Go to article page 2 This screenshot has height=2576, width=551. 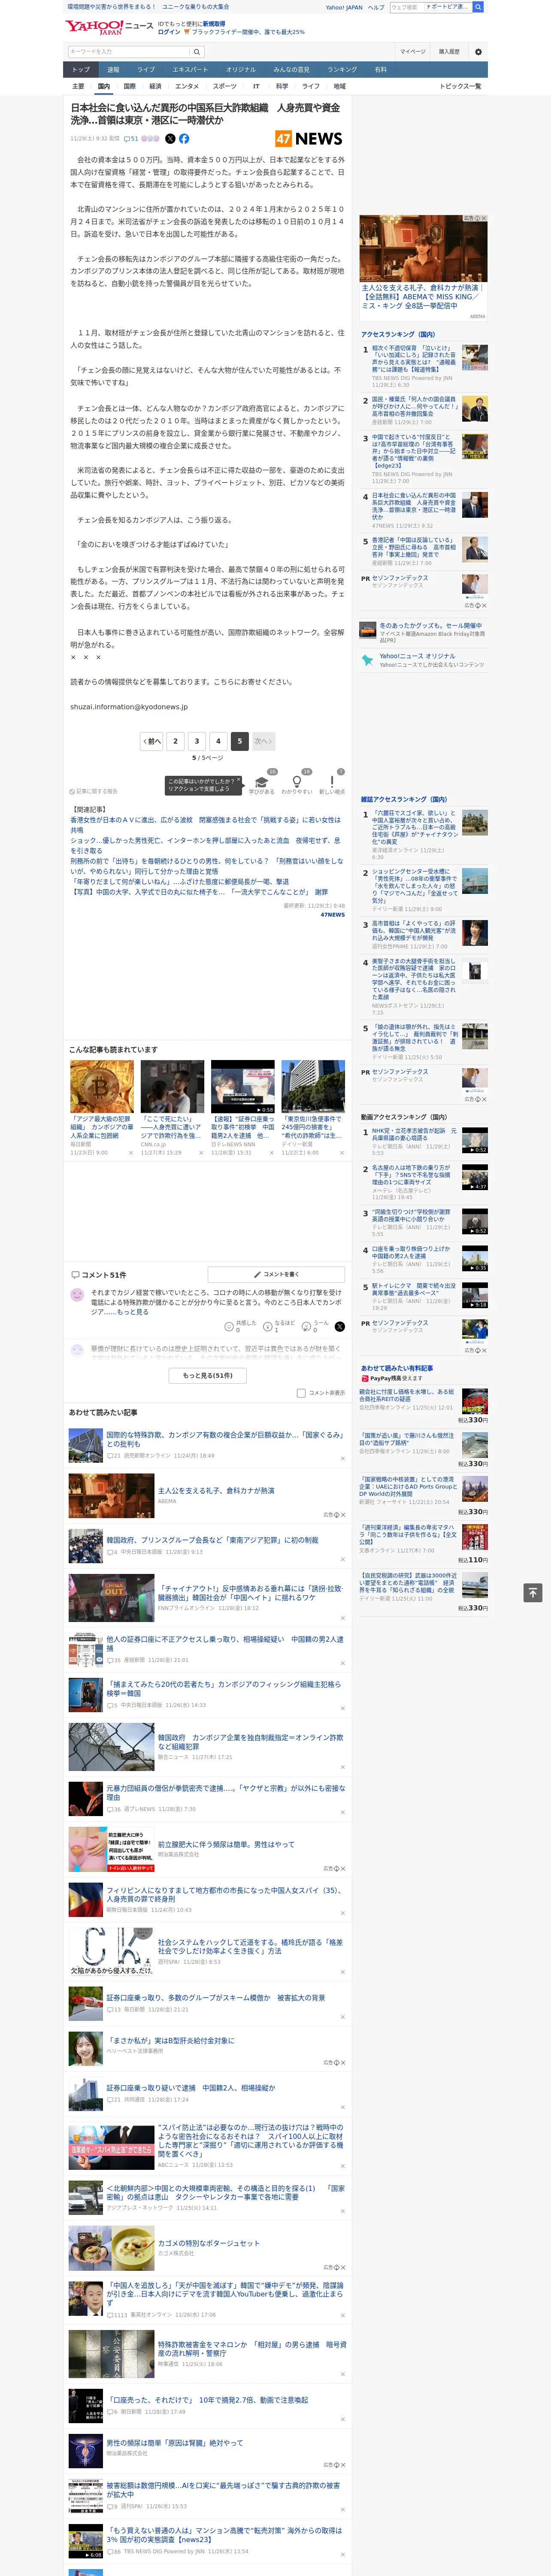pos(175,741)
